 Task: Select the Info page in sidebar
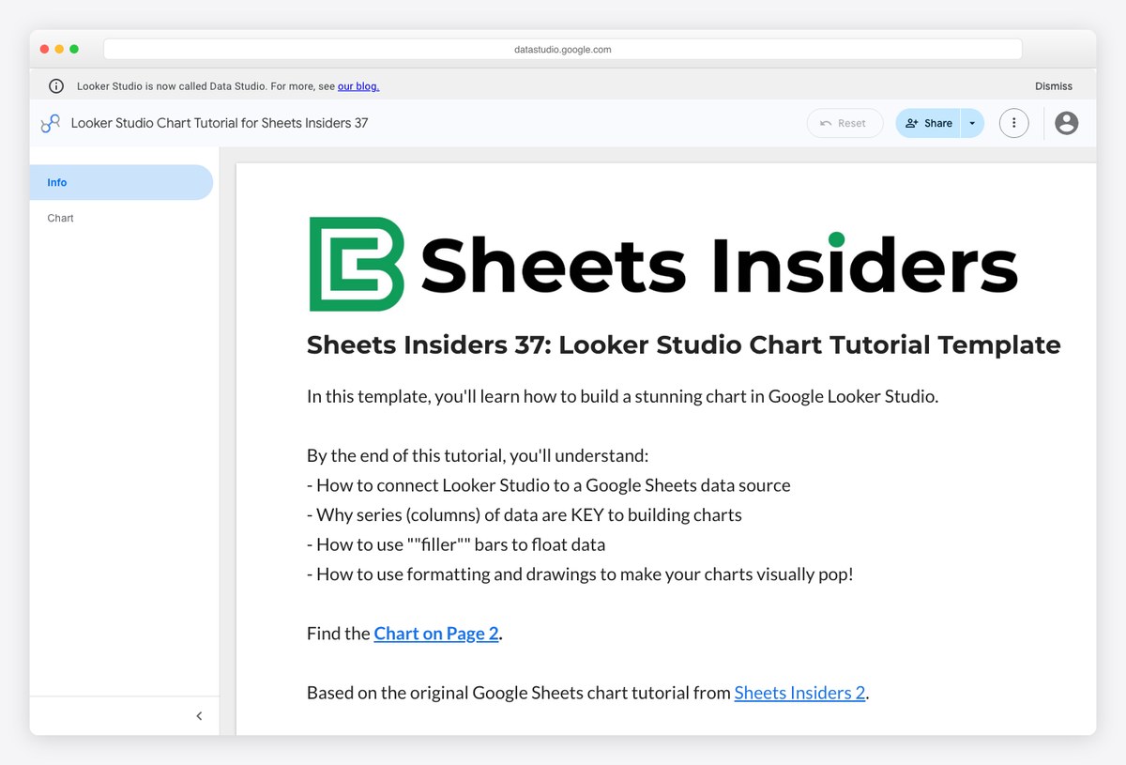[x=121, y=182]
